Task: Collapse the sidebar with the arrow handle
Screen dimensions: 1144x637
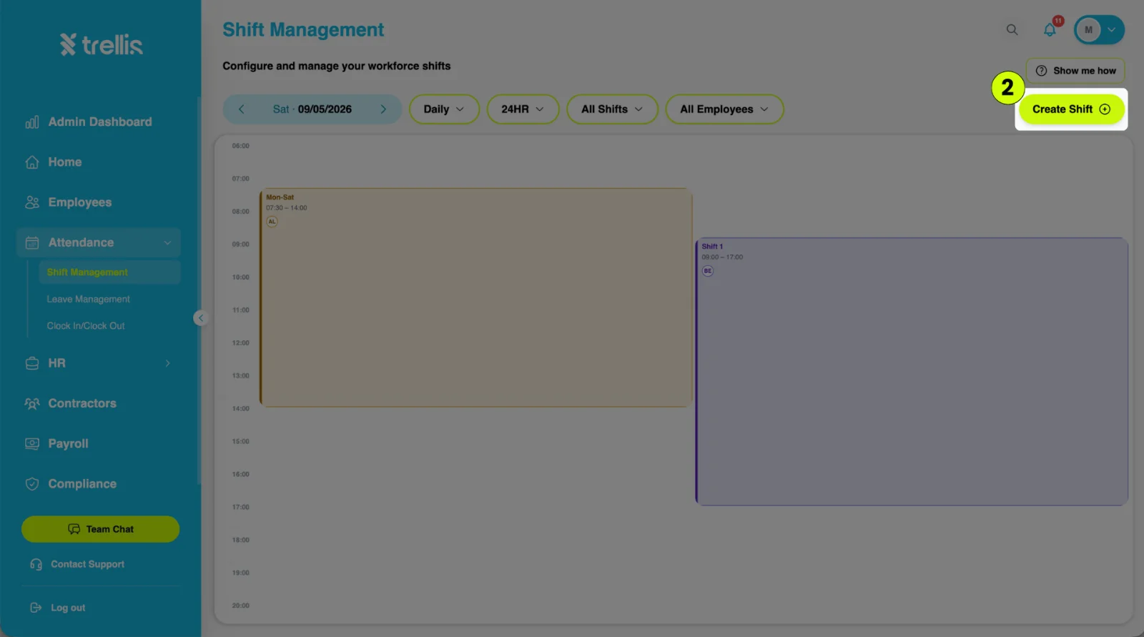Action: tap(200, 318)
